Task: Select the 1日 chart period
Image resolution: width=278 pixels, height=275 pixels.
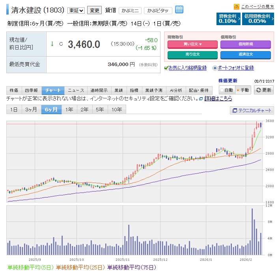Action: pos(14,109)
